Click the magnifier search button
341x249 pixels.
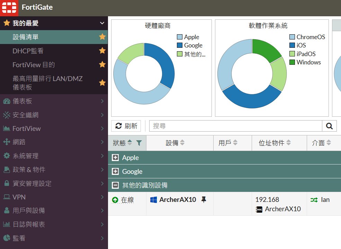pyautogui.click(x=329, y=126)
